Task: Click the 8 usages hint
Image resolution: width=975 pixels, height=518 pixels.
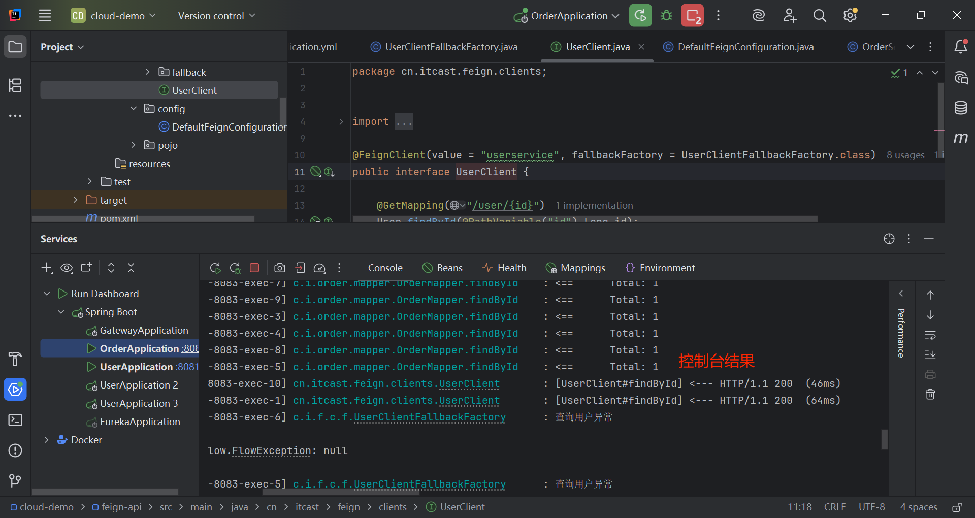Action: point(905,155)
